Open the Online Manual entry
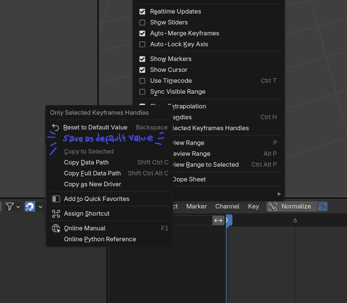 click(110, 228)
